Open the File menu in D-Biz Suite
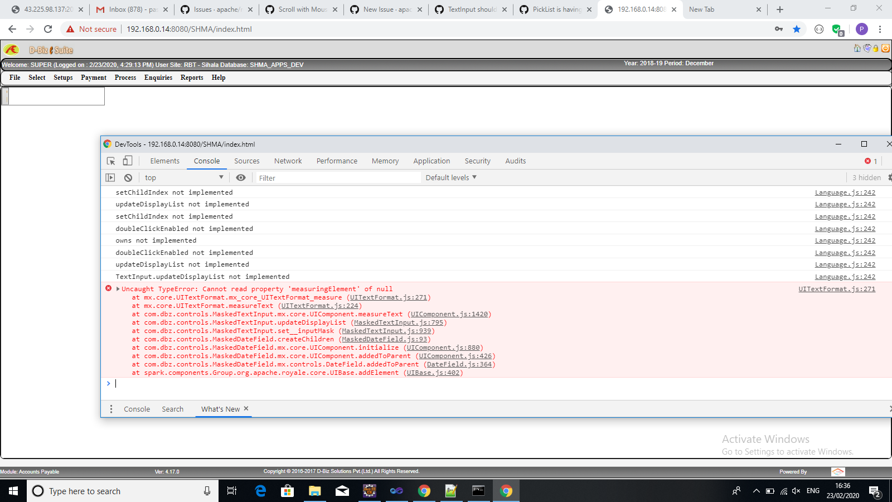This screenshot has width=892, height=502. pyautogui.click(x=15, y=78)
